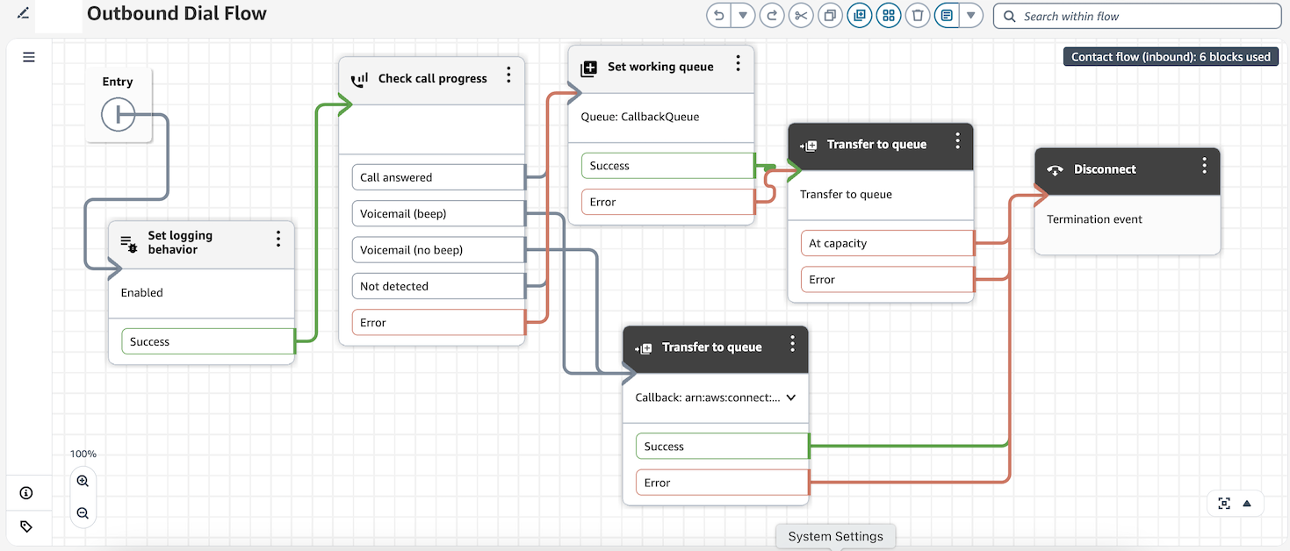Click the Redo button in toolbar
The image size is (1290, 551).
pyautogui.click(x=772, y=16)
